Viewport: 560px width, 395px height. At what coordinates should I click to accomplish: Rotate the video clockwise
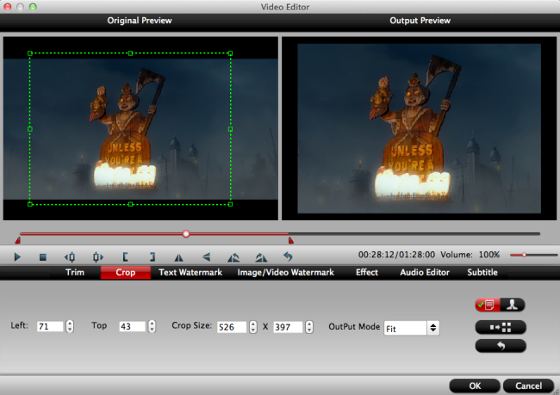(261, 257)
